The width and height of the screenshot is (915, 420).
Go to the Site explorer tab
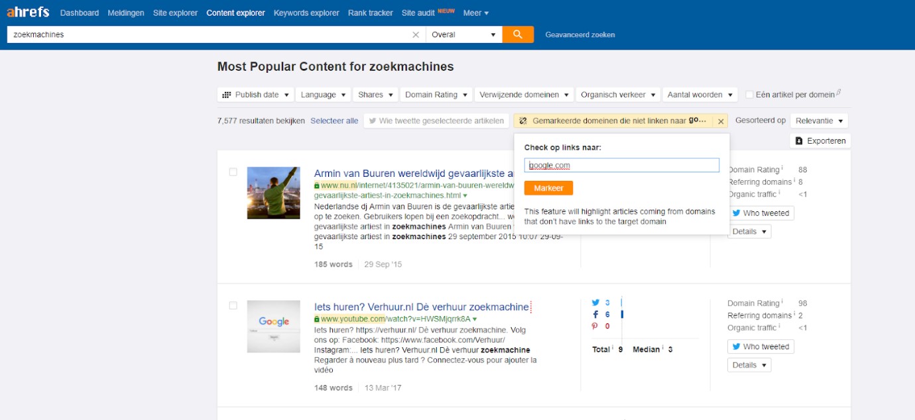click(175, 13)
